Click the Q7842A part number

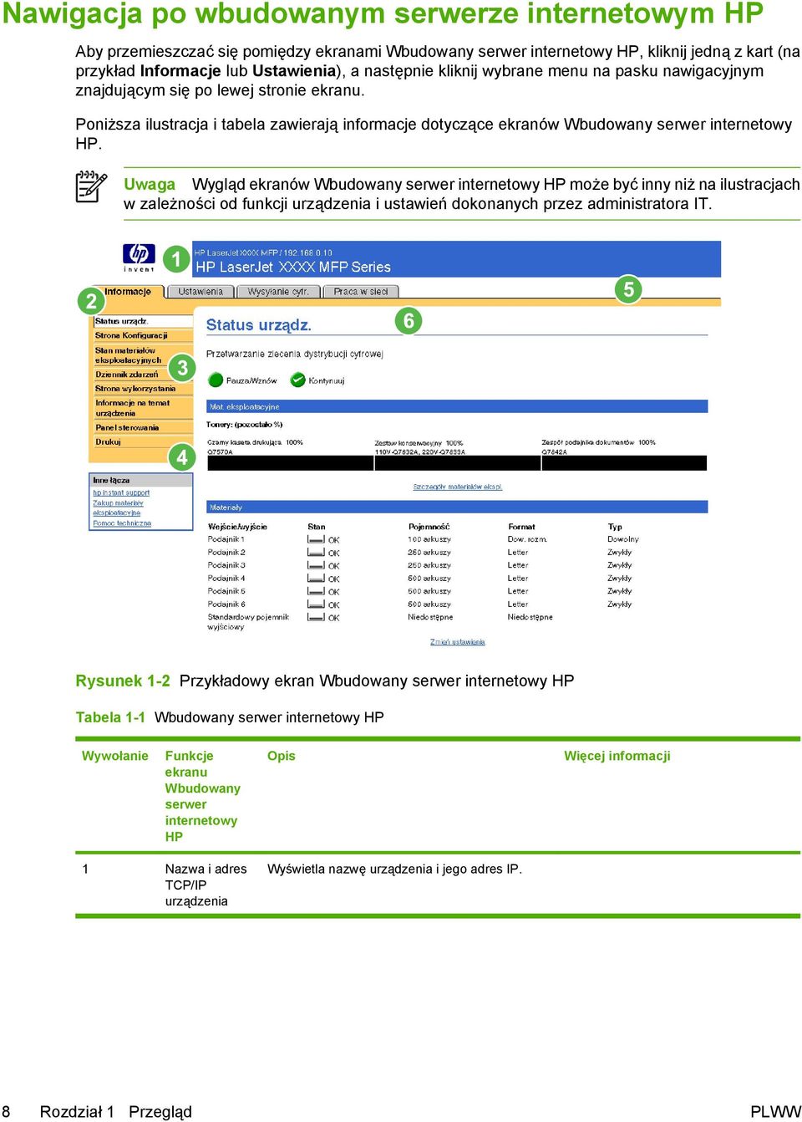554,451
